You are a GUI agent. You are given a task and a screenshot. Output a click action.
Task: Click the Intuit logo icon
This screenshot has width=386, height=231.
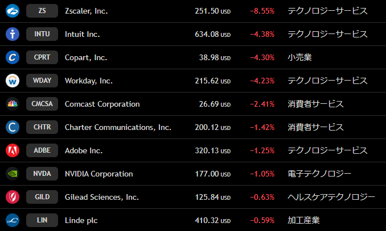coord(13,34)
